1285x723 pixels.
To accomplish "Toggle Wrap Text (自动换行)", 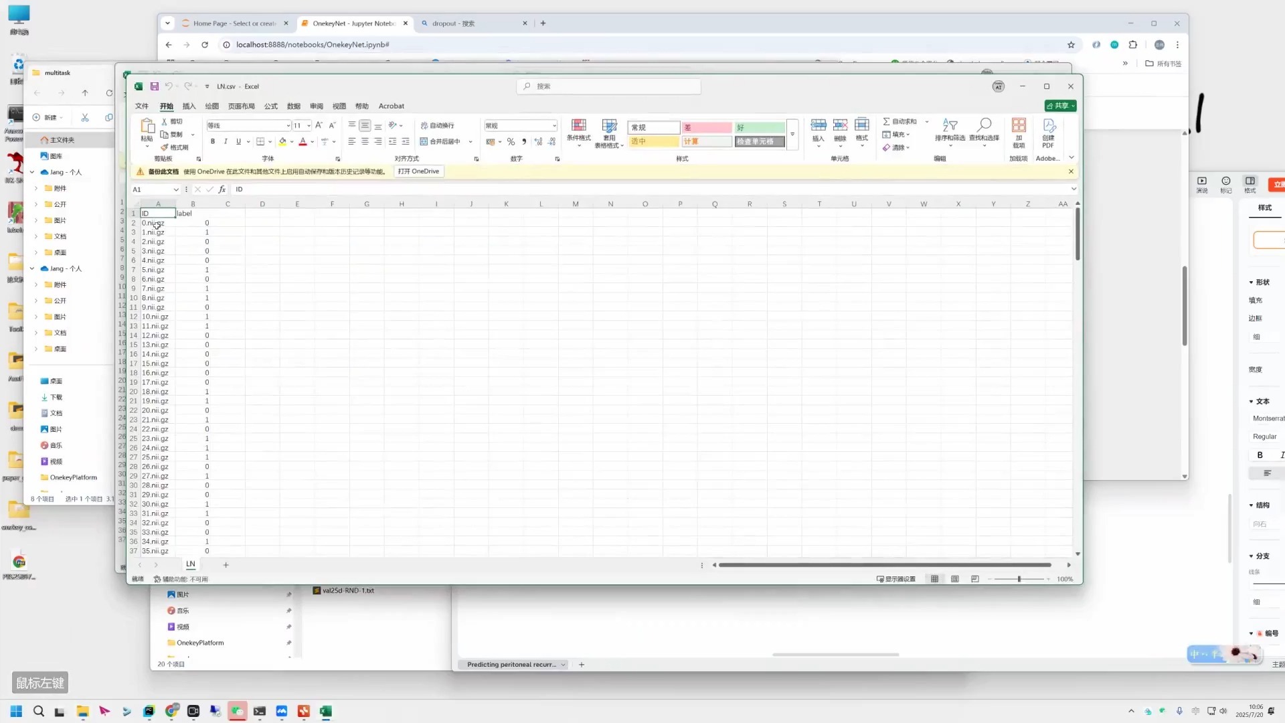I will [437, 125].
